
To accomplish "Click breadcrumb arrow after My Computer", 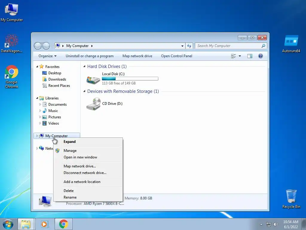I will 92,46.
